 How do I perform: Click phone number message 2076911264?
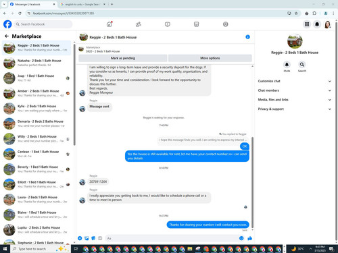[x=98, y=181]
